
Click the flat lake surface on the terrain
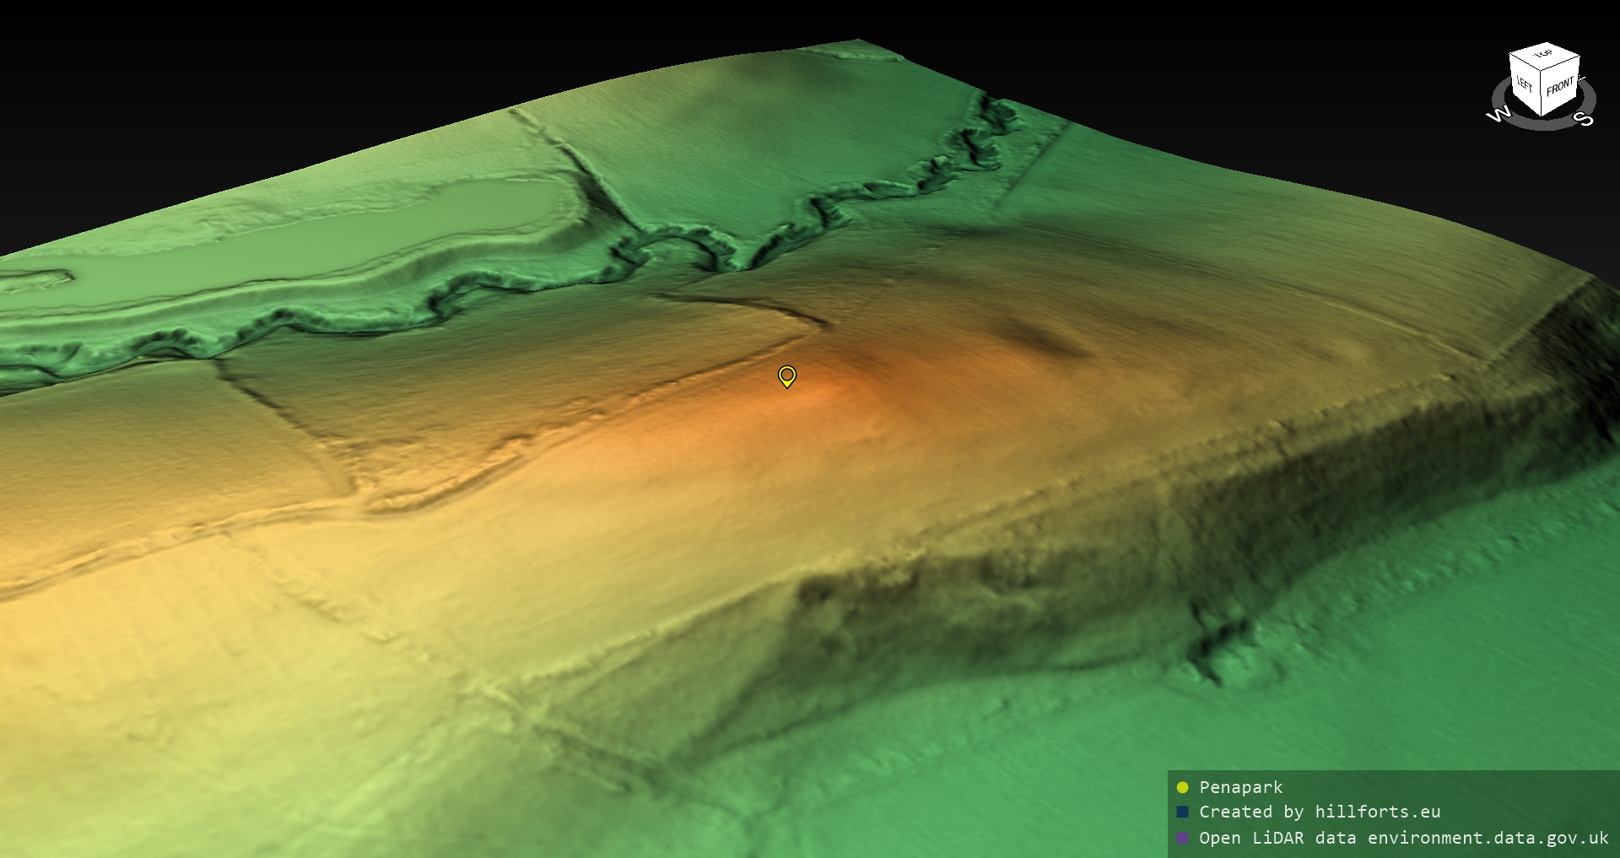tap(472, 211)
